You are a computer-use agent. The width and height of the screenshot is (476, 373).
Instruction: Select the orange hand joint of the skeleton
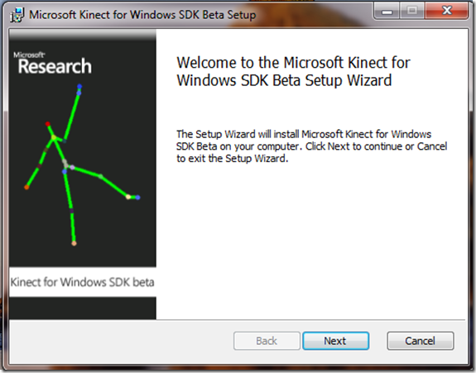tap(26, 188)
